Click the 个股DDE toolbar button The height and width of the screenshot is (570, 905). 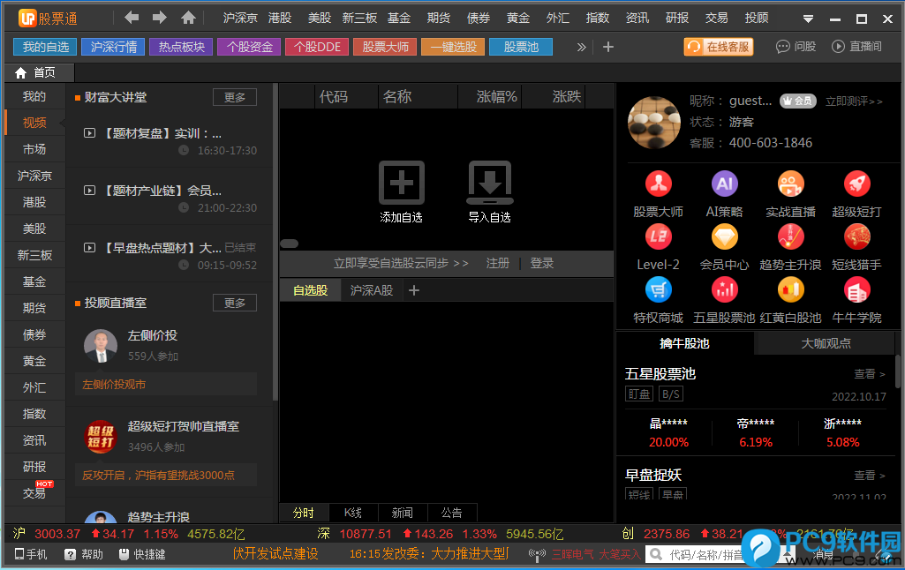point(317,47)
